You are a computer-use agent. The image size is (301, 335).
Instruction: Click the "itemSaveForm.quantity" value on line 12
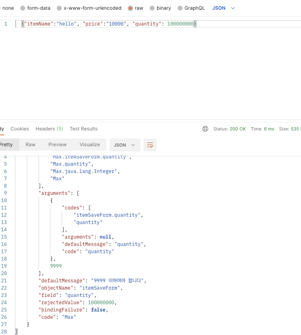pyautogui.click(x=107, y=215)
